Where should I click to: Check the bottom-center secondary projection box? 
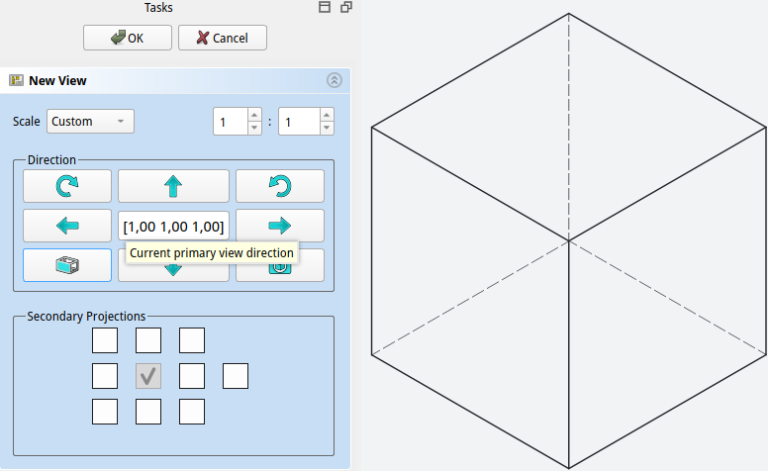[x=148, y=411]
